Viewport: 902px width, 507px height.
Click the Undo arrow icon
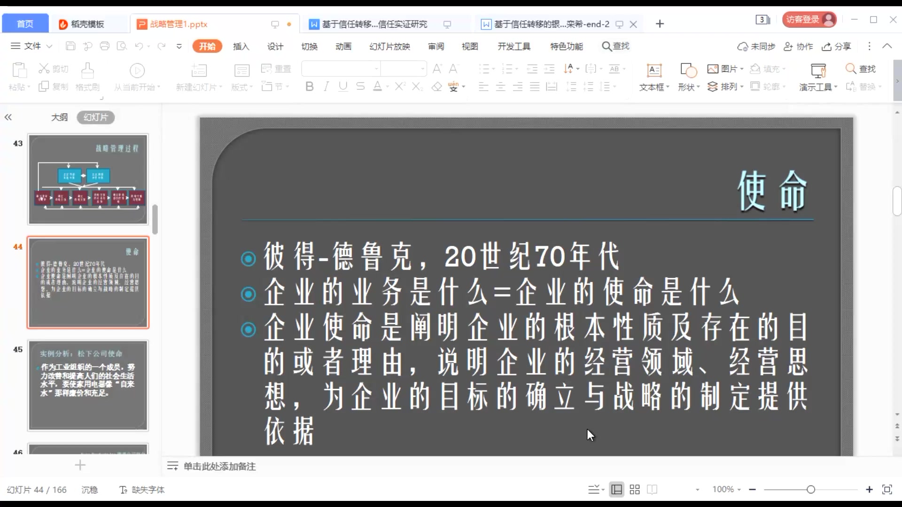[139, 46]
